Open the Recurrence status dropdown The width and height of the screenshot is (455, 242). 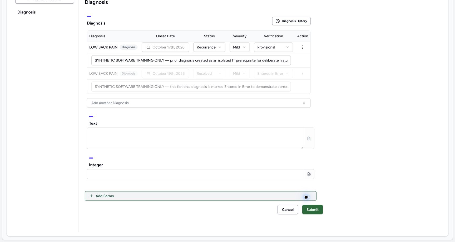pyautogui.click(x=209, y=47)
